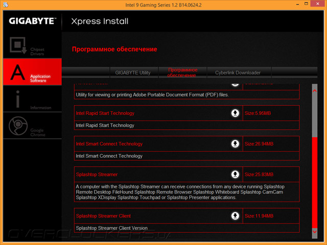
Task: Click the scrollbar up arrow
Action: point(315,91)
